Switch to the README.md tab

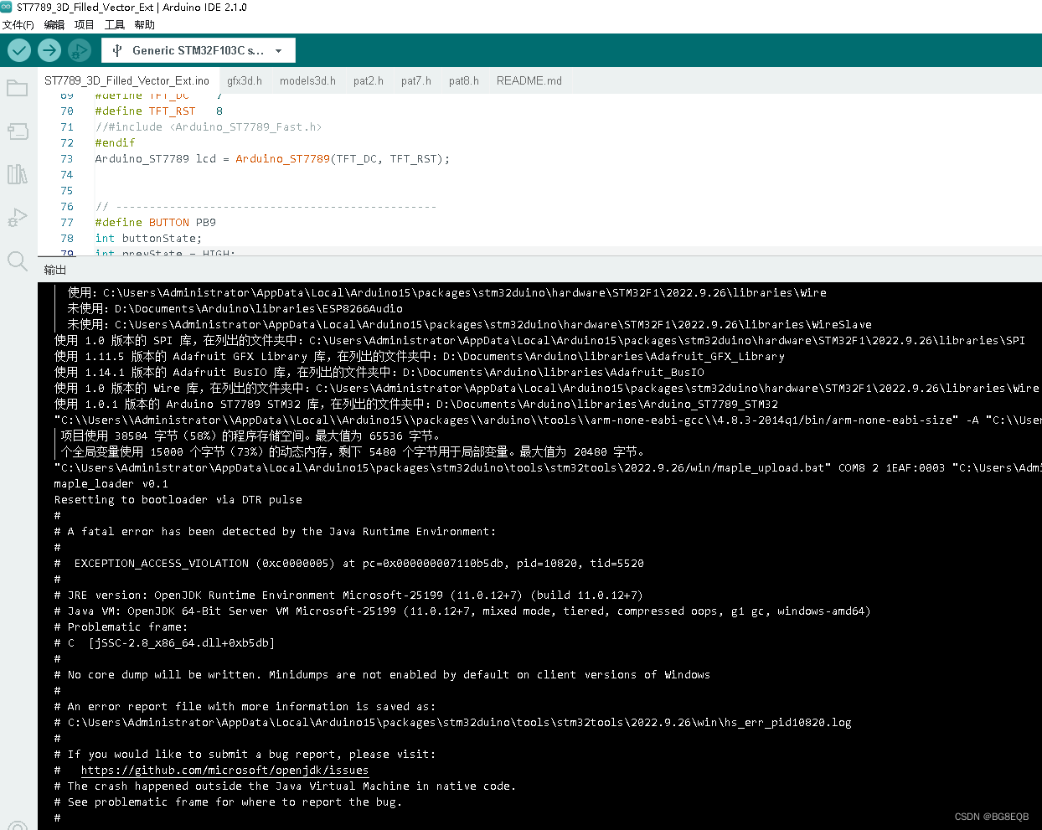[529, 80]
